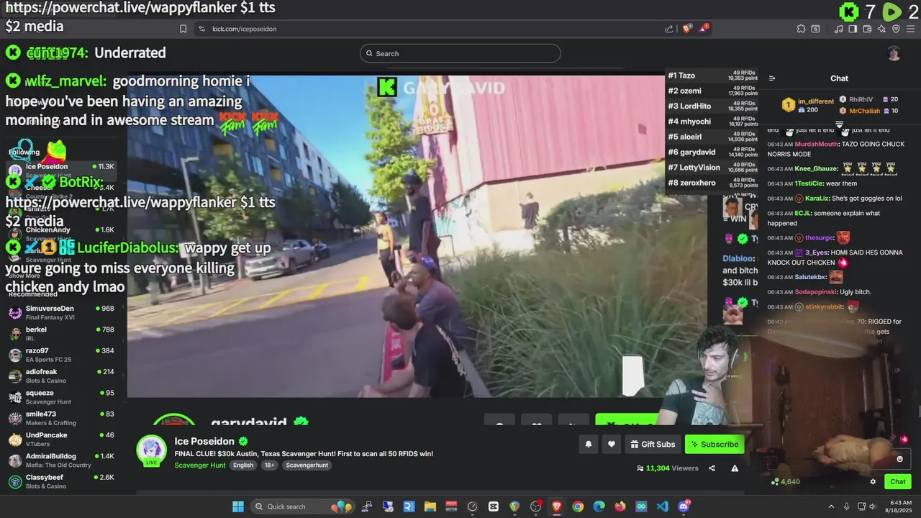Open the Scavenger Hunt category link
The image size is (921, 518).
coord(199,465)
